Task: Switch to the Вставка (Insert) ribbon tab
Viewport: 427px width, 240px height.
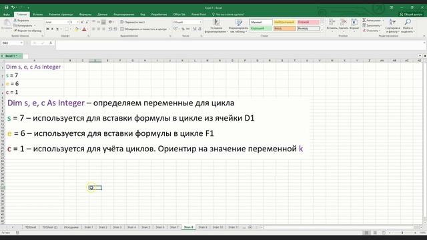Action: pyautogui.click(x=38, y=15)
